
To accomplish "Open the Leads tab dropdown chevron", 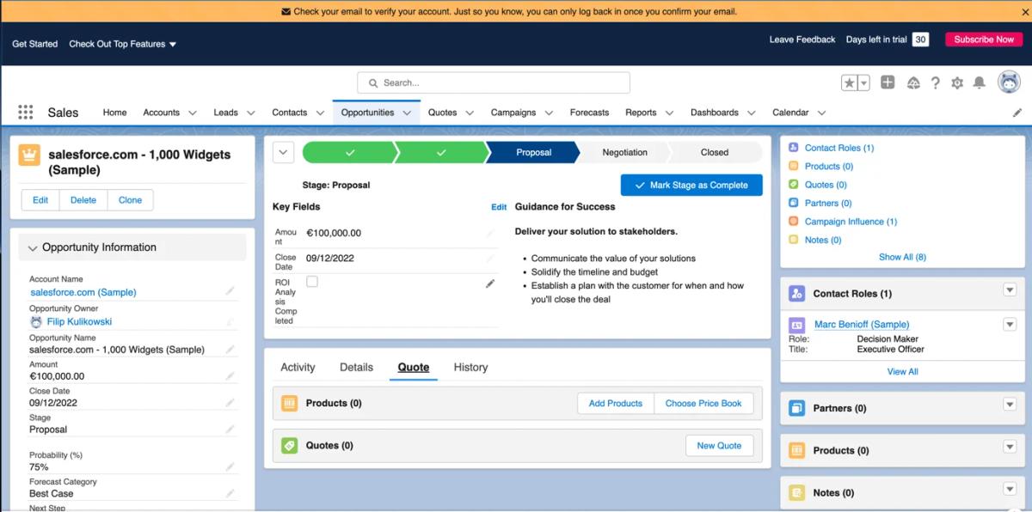I will pos(251,113).
